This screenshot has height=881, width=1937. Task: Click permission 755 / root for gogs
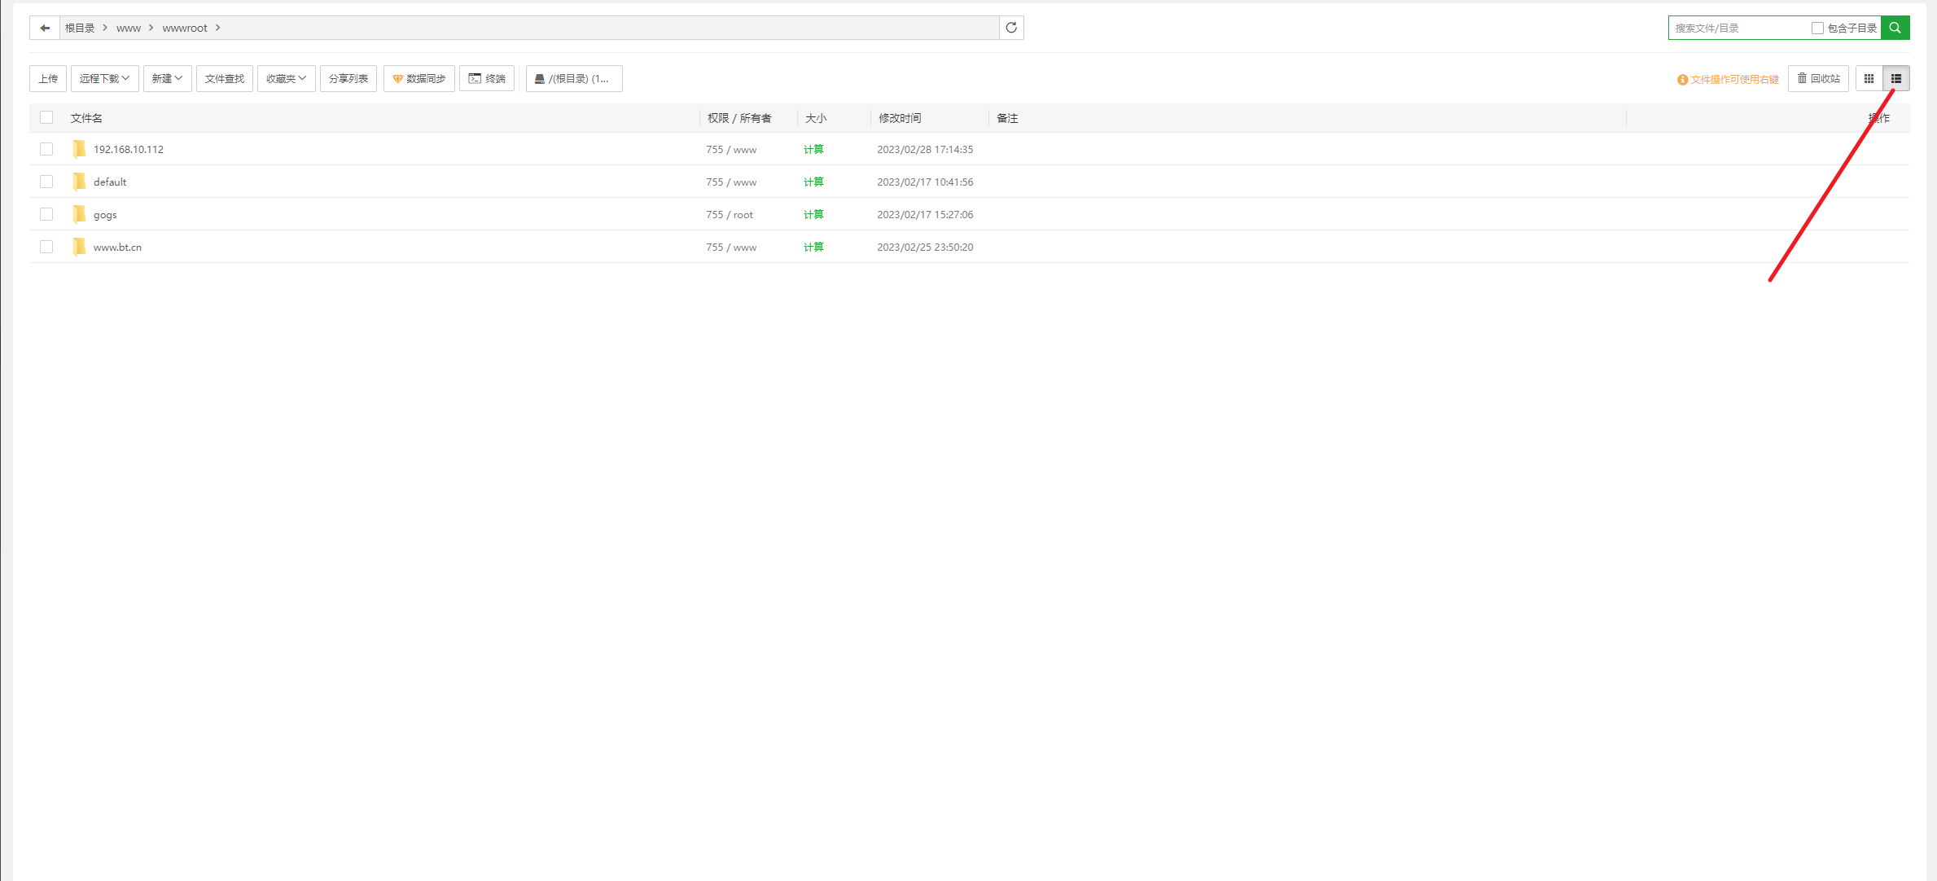click(730, 214)
